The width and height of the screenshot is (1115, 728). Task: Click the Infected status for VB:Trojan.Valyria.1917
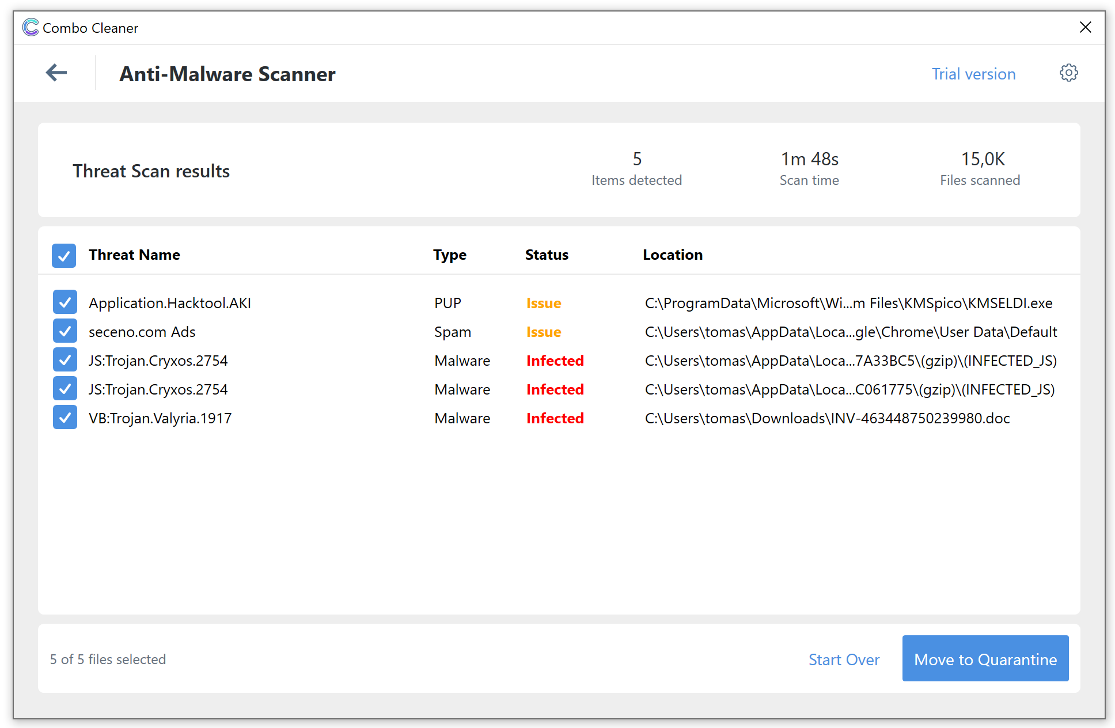(555, 418)
